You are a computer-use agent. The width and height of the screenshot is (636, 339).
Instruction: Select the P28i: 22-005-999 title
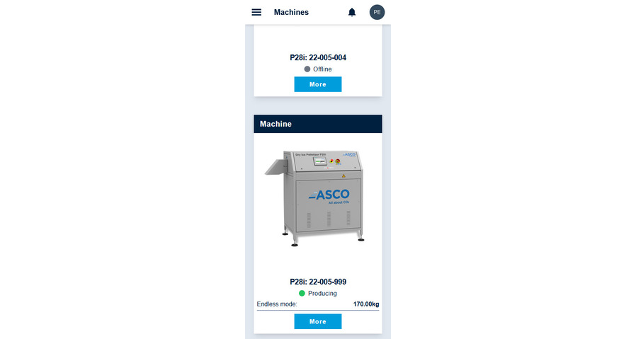pyautogui.click(x=318, y=282)
